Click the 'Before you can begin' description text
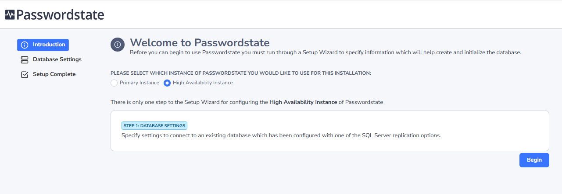 326,52
